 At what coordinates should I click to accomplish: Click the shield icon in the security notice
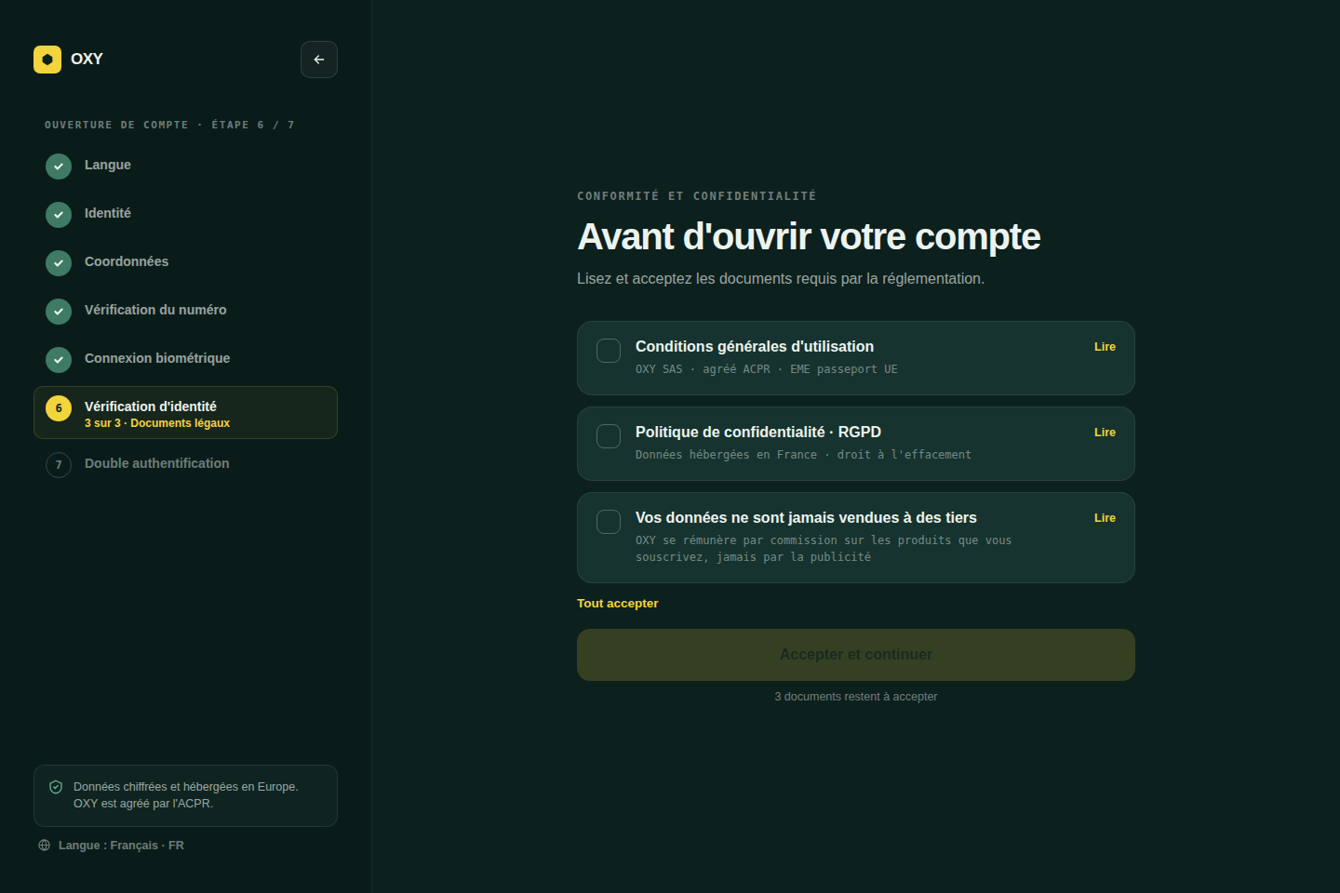pyautogui.click(x=56, y=787)
